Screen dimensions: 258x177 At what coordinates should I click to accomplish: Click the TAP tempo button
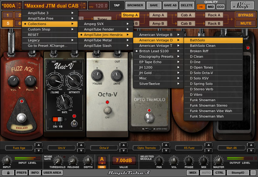coord(117,5)
